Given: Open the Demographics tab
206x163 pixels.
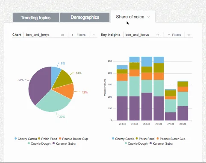Looking at the screenshot, I should [x=85, y=17].
